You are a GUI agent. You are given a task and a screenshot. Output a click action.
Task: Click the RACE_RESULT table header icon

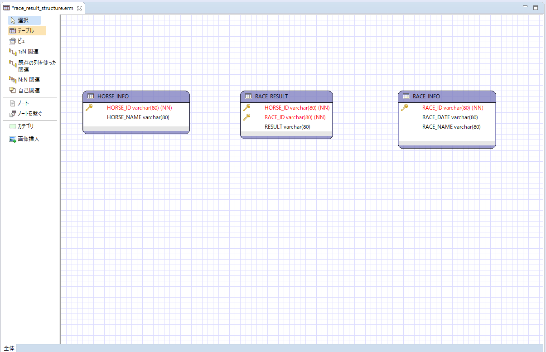click(x=248, y=96)
